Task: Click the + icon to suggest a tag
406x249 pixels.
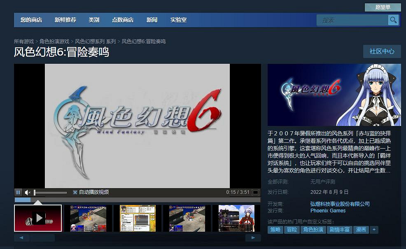Action: tap(373, 230)
